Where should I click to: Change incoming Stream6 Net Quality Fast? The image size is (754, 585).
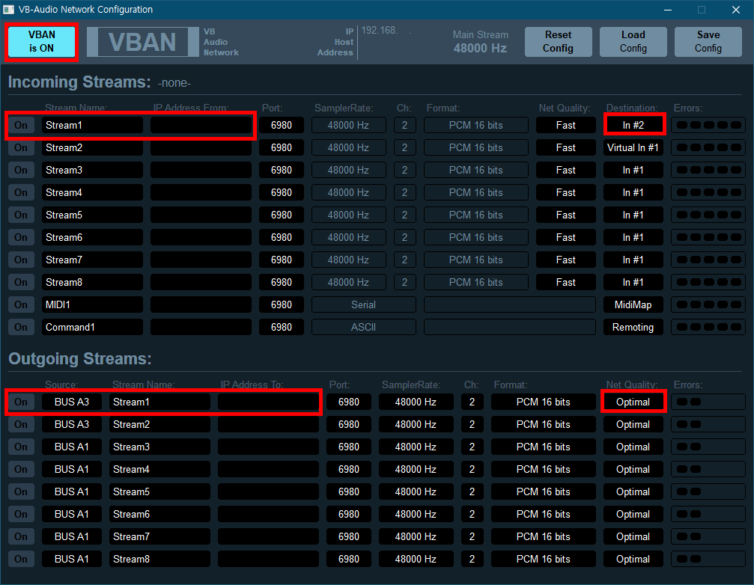pyautogui.click(x=566, y=237)
